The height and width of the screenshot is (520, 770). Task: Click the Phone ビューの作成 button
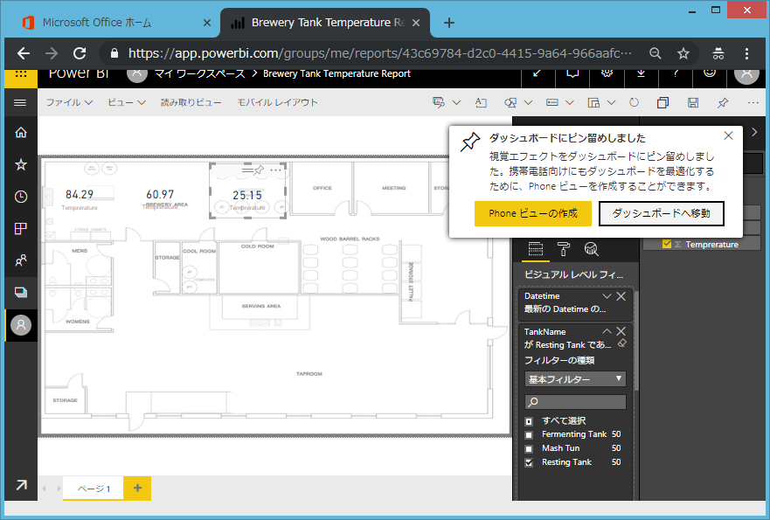533,213
